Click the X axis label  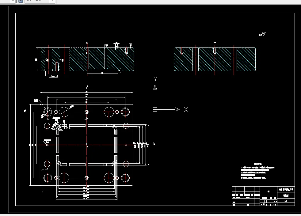click(186, 110)
